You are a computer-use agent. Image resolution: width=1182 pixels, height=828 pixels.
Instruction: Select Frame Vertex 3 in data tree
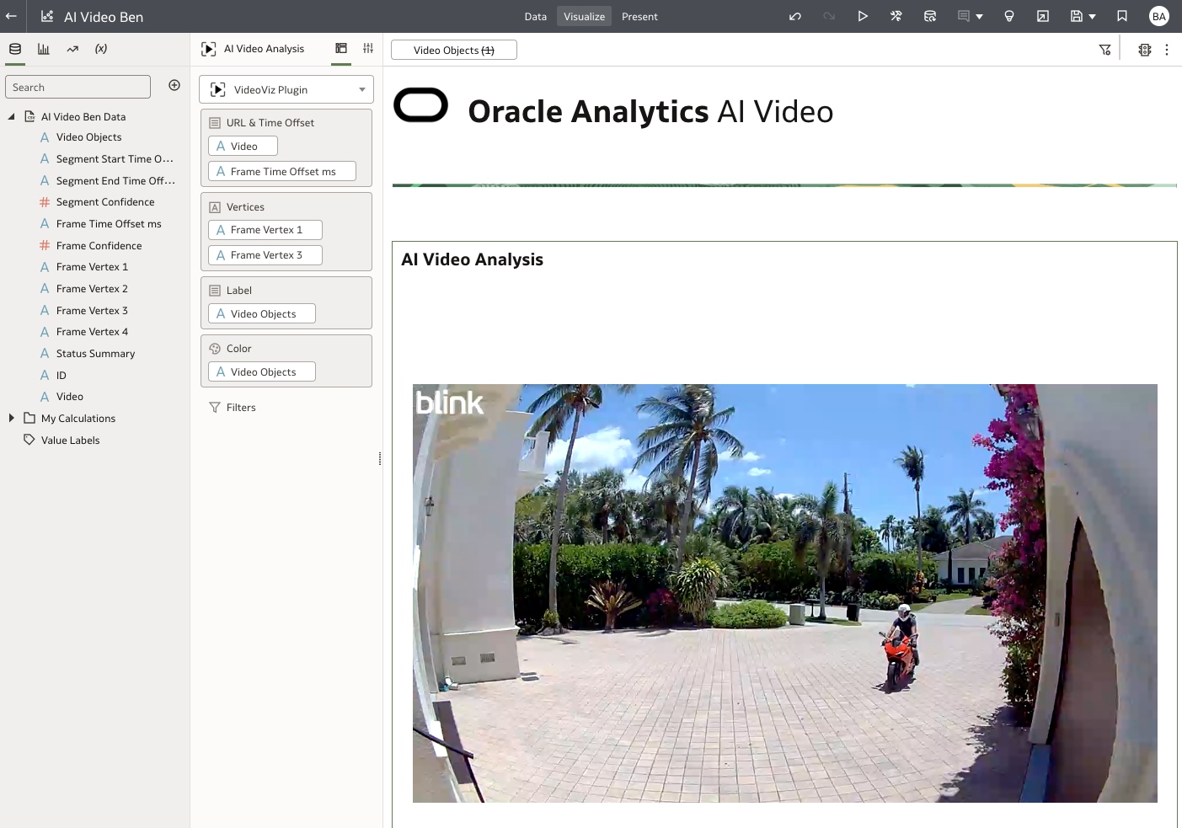[x=92, y=311]
